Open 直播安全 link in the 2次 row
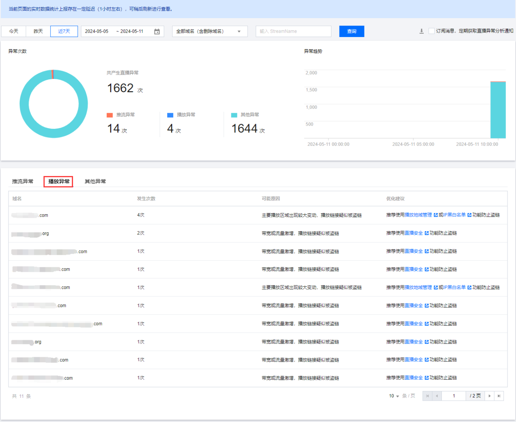Image resolution: width=516 pixels, height=422 pixels. coord(414,233)
